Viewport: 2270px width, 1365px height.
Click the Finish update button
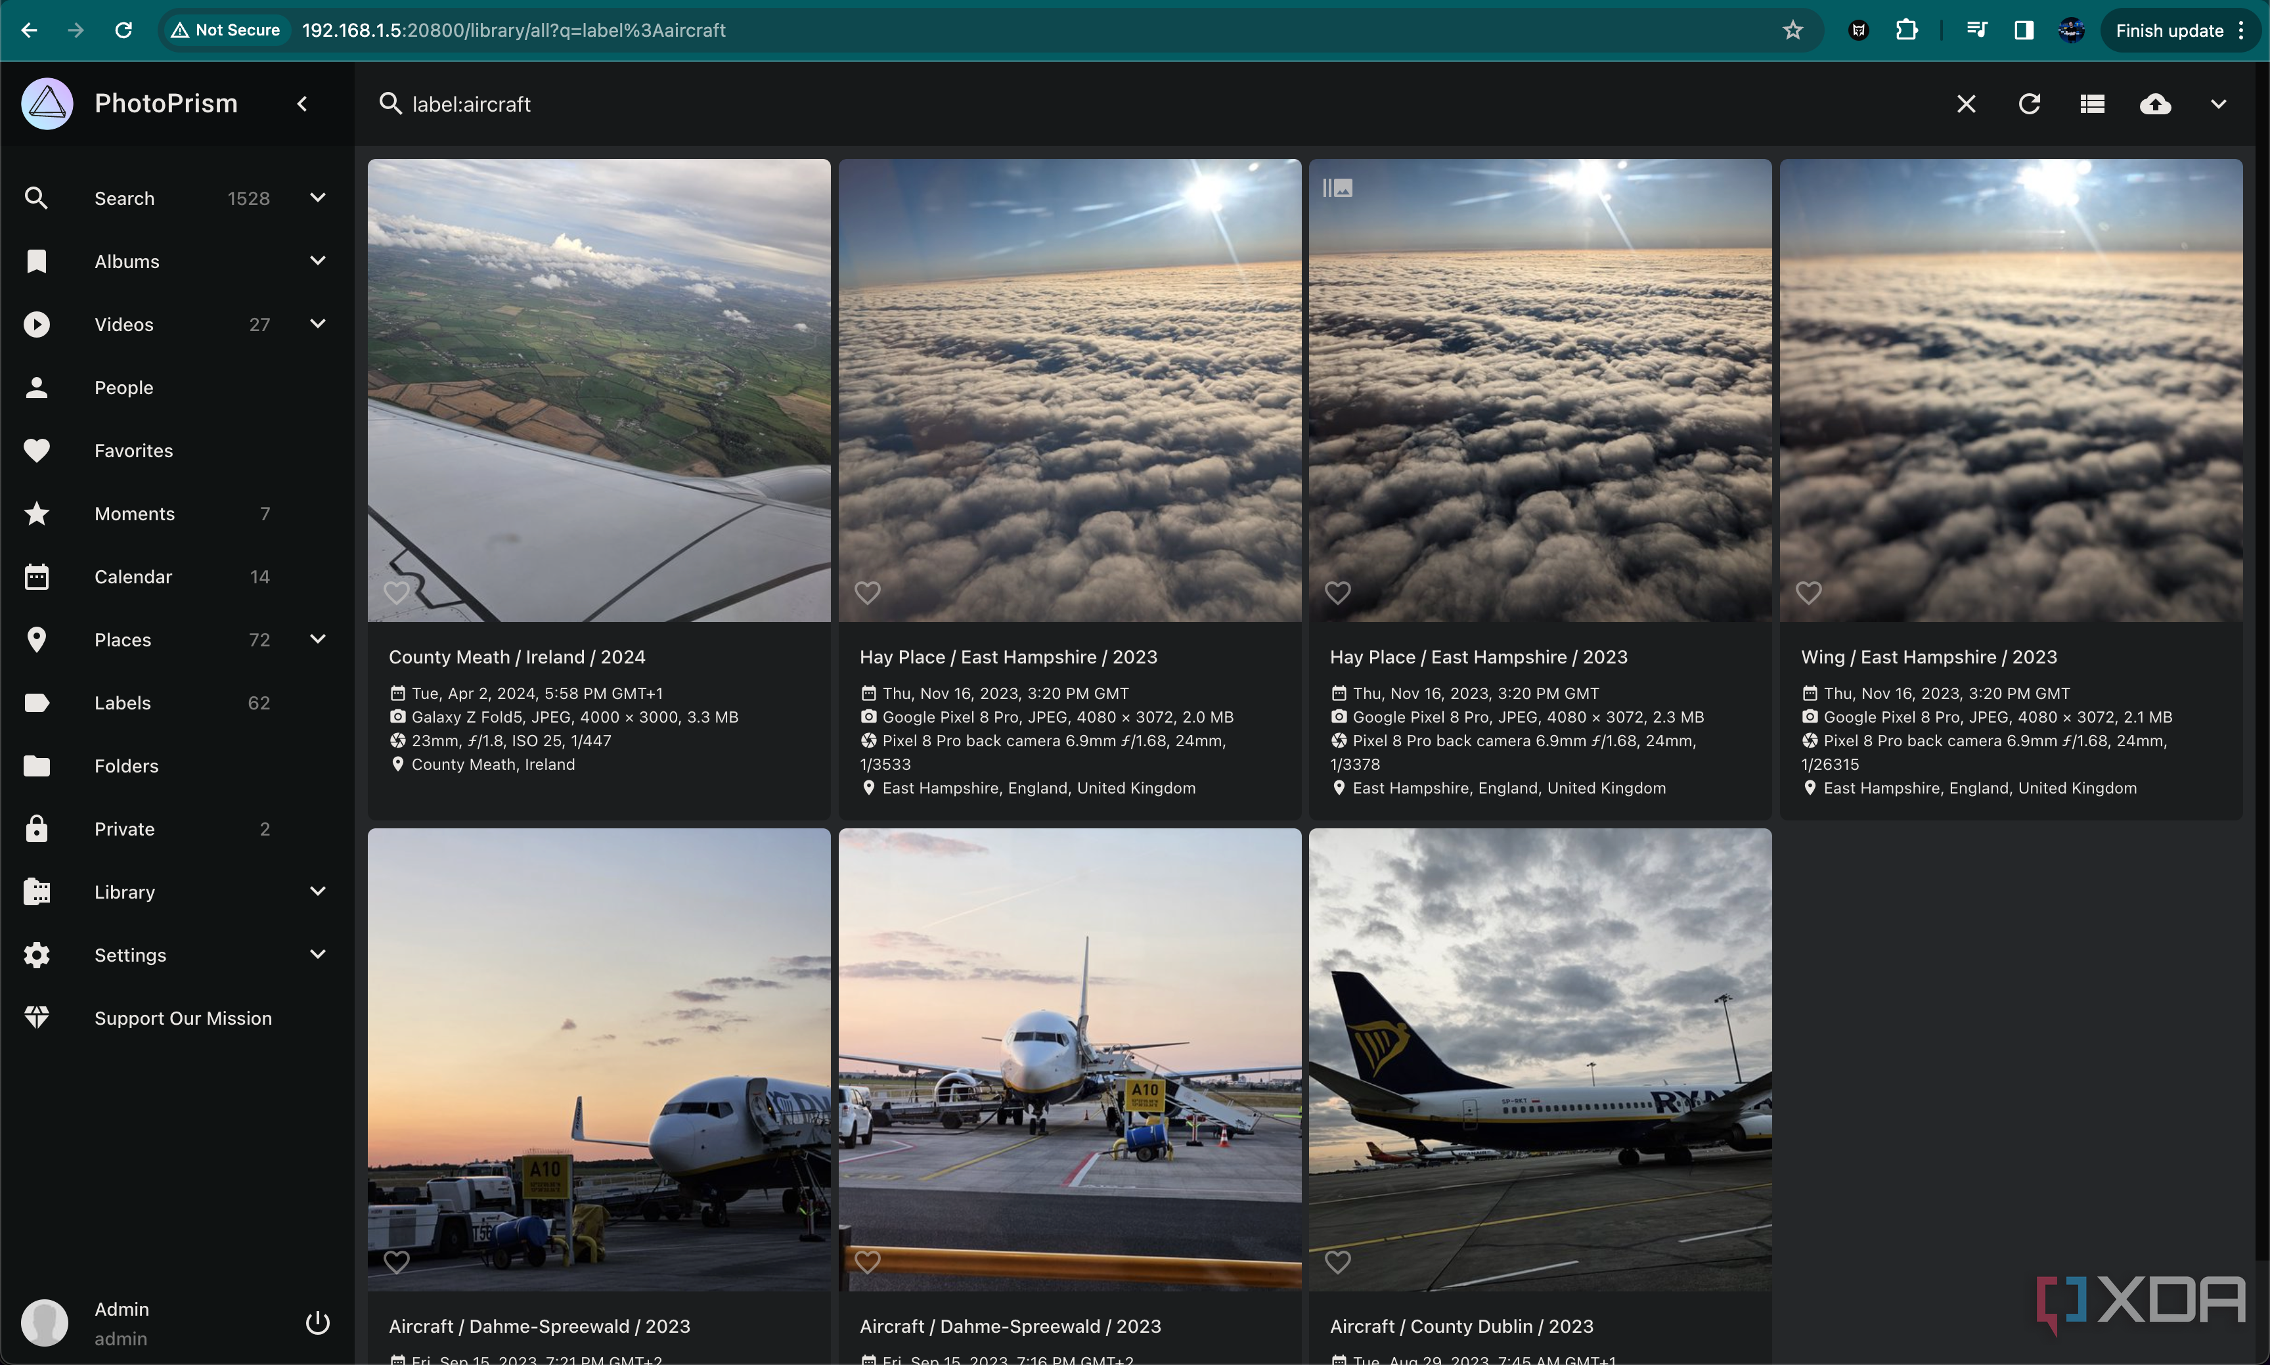pyautogui.click(x=2180, y=30)
